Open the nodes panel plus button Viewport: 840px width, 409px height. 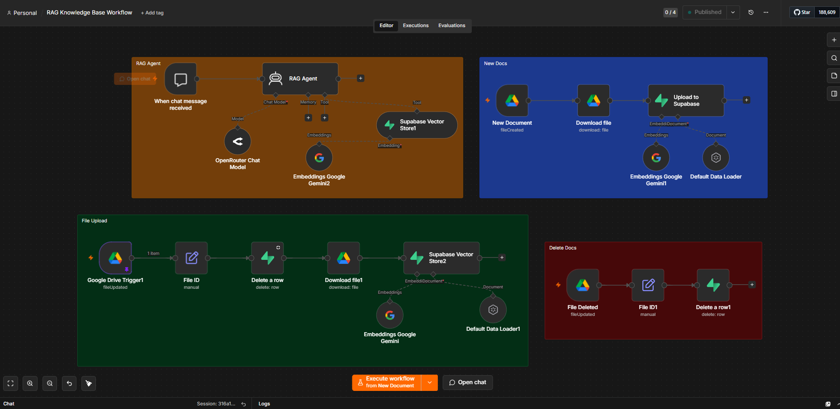pos(834,40)
